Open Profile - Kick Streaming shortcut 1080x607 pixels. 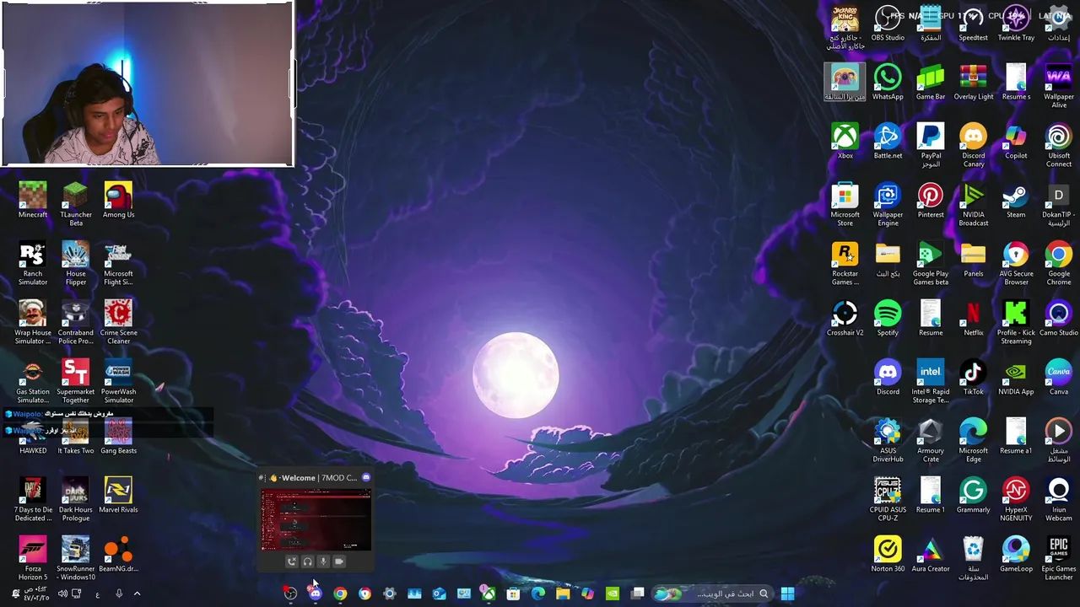click(x=1016, y=322)
